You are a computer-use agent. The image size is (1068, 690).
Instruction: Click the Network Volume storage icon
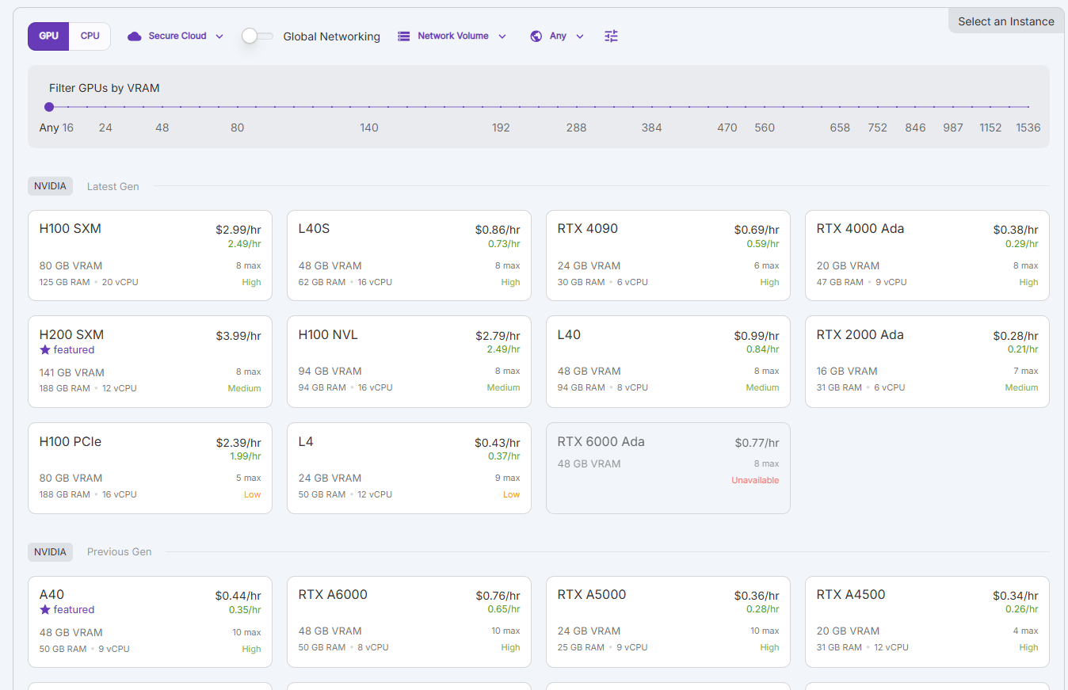point(404,36)
